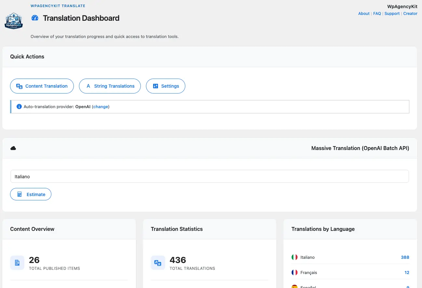Image resolution: width=422 pixels, height=288 pixels.
Task: Open the Settings quick action
Action: point(165,86)
